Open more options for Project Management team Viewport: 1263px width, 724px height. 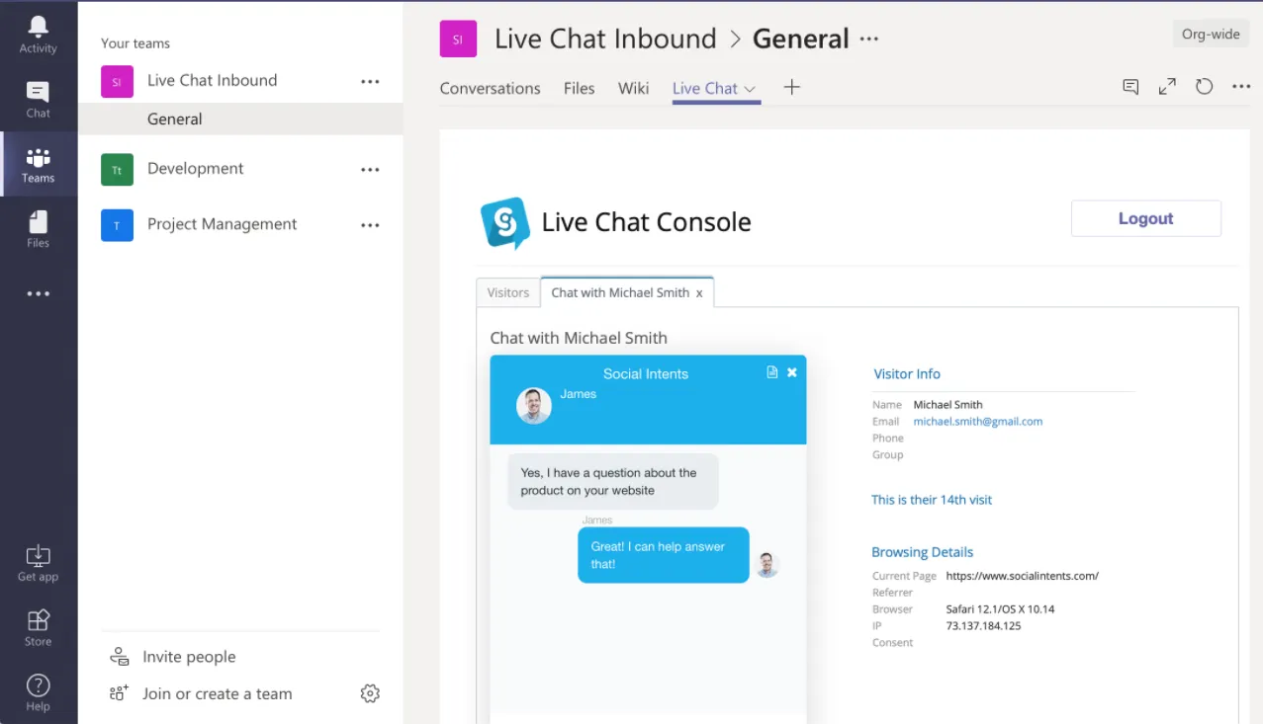pos(370,225)
